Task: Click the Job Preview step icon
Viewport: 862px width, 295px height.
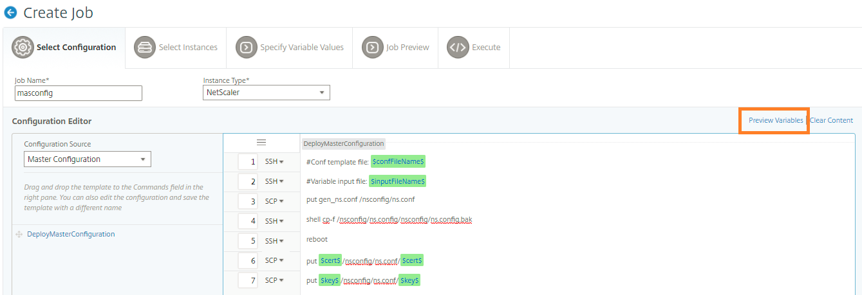Action: click(372, 47)
